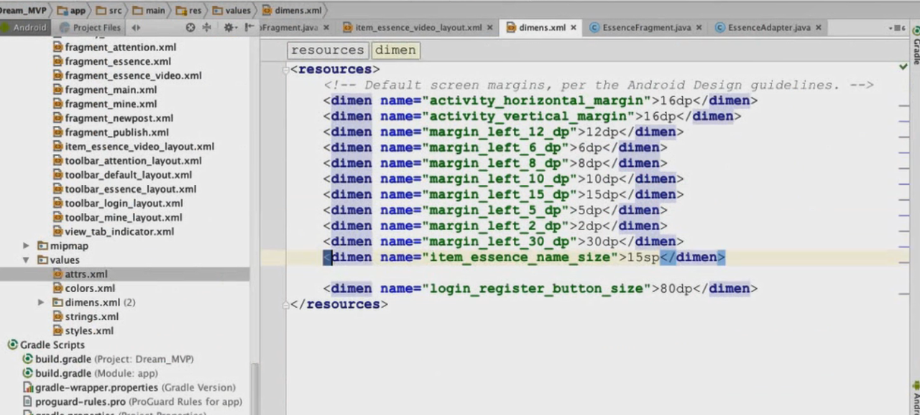Collapse the values folder in tree
The width and height of the screenshot is (920, 415).
tap(27, 260)
